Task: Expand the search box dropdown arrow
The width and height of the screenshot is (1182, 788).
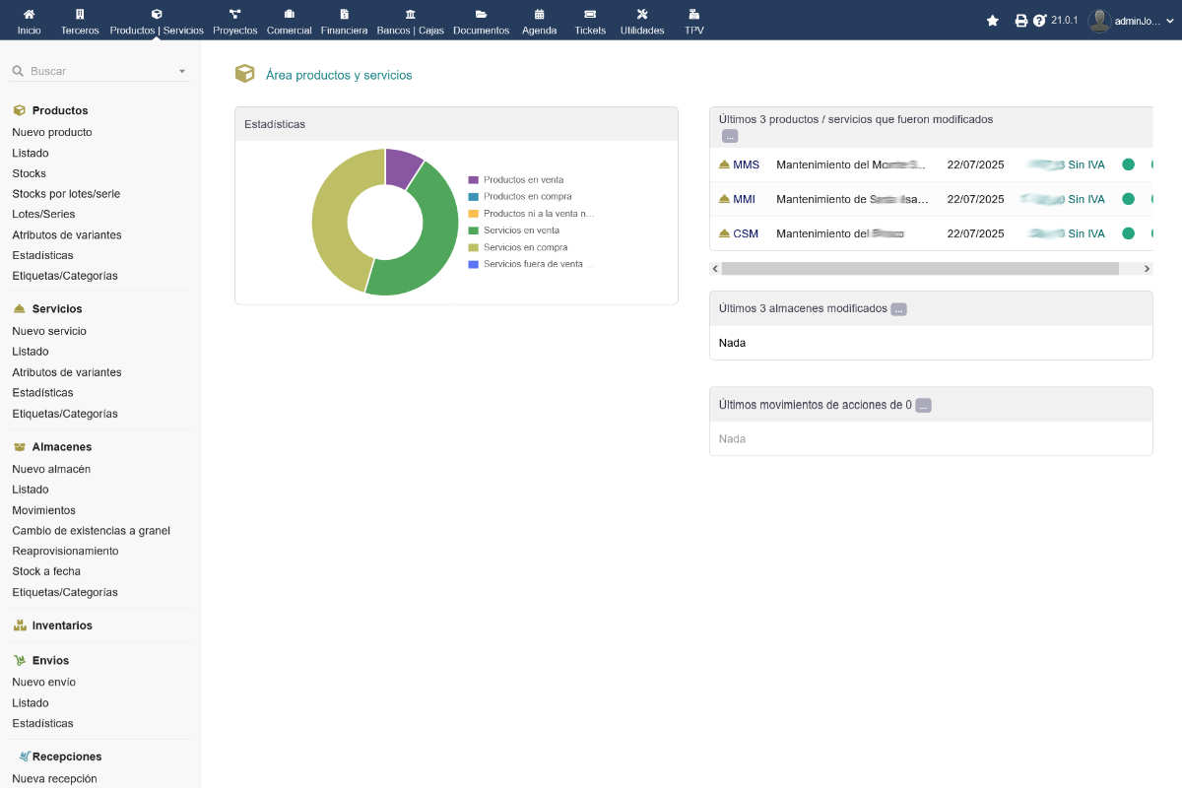Action: (182, 72)
